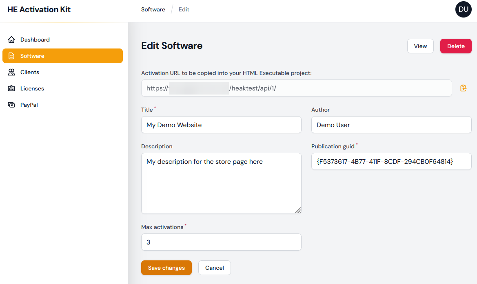477x284 pixels.
Task: Go to the Licenses menu item
Action: [32, 88]
